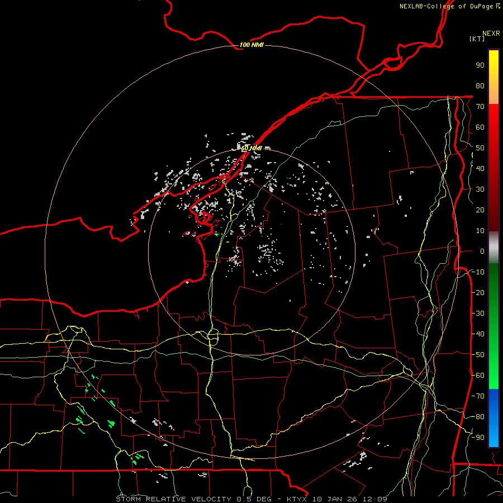Click the blue bottom segment of the color bar

[x=493, y=418]
